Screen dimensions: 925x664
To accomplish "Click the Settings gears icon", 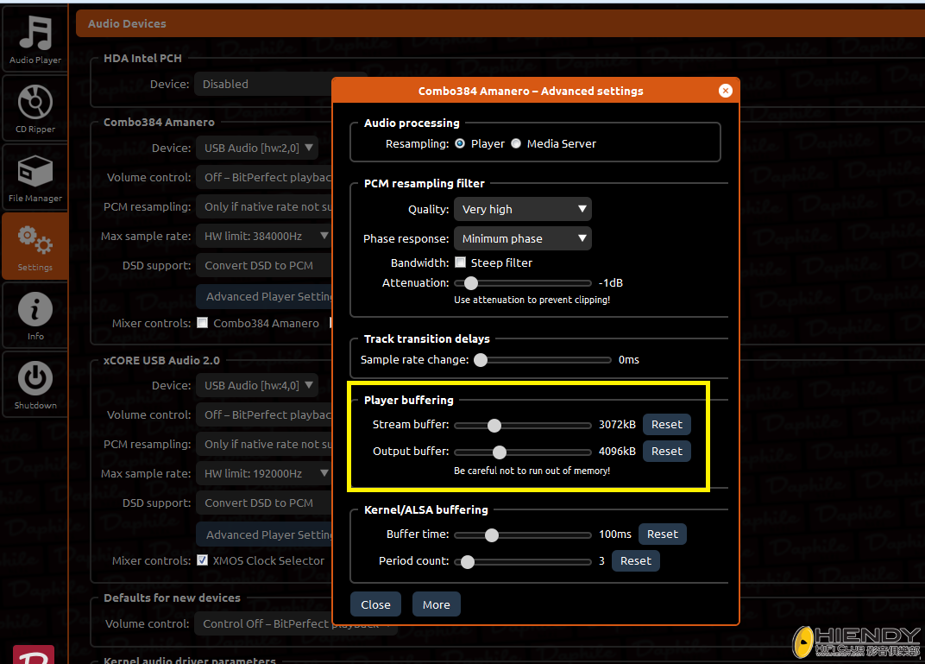I will [35, 245].
